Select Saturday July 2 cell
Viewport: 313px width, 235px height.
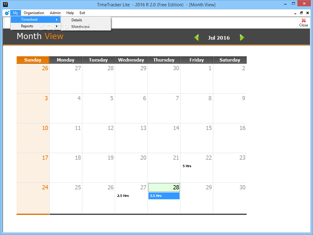(x=230, y=78)
